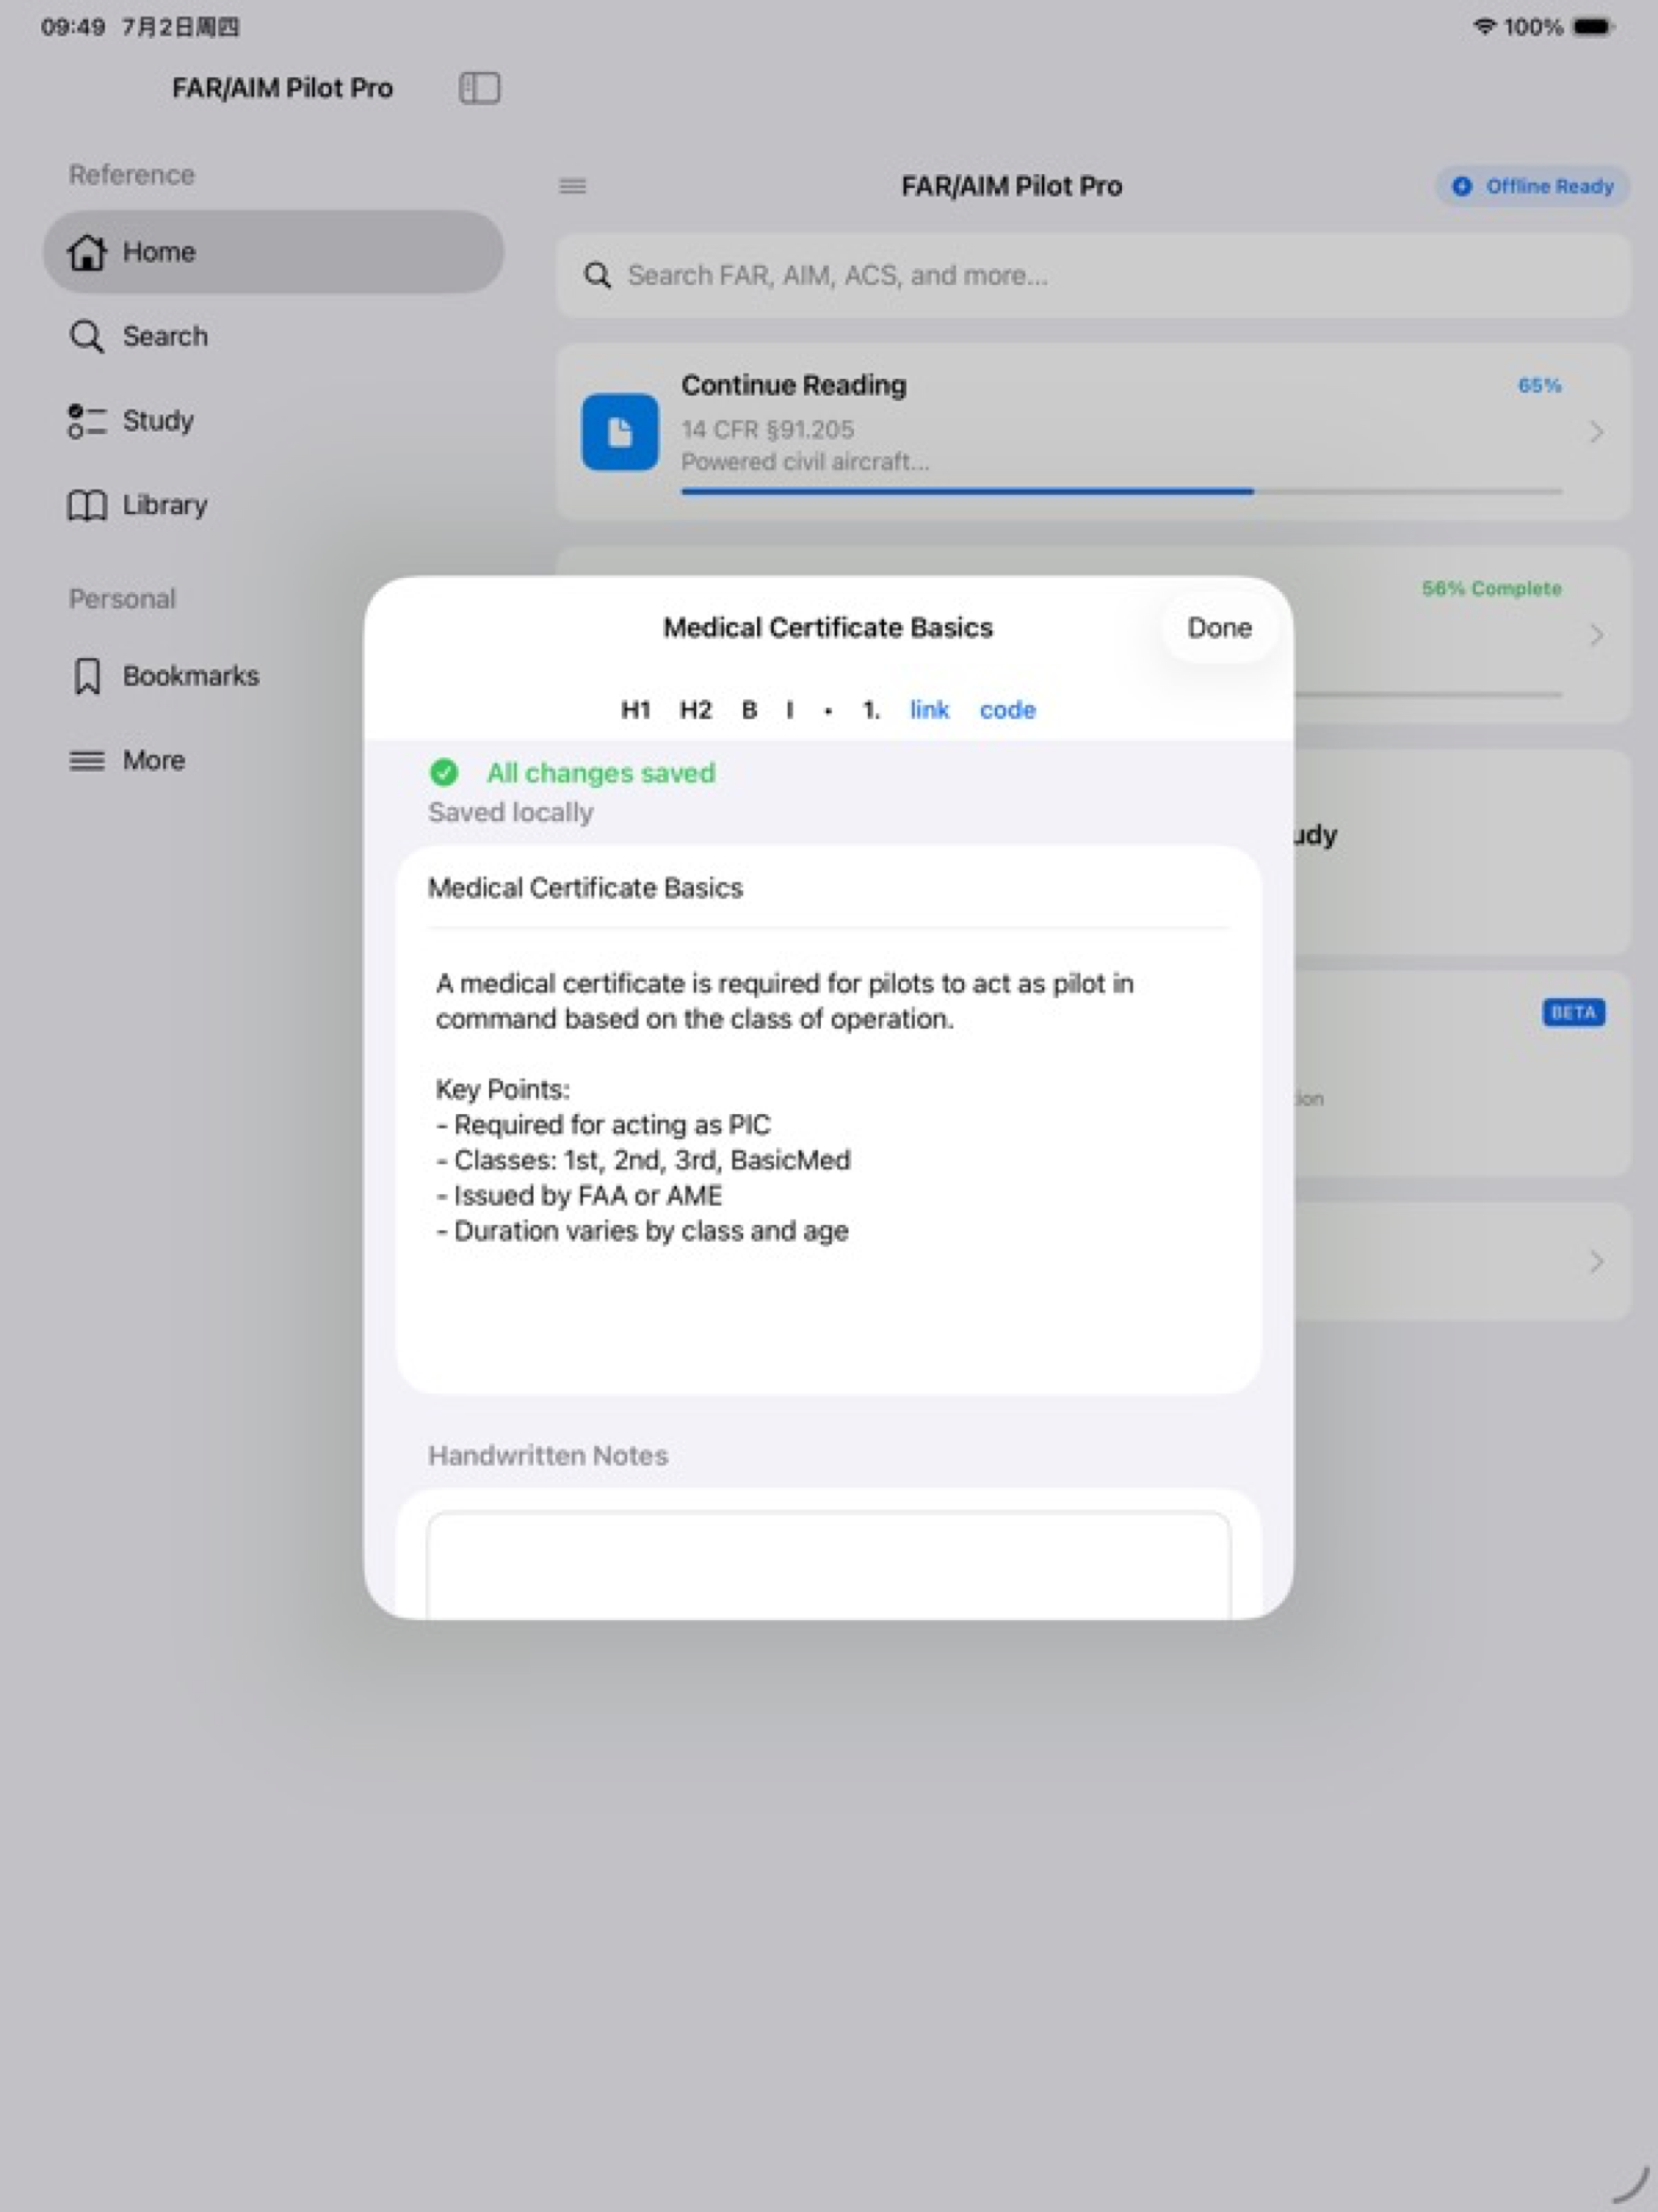Open Search in the sidebar
Screen dimensions: 1658x2212
(x=273, y=336)
